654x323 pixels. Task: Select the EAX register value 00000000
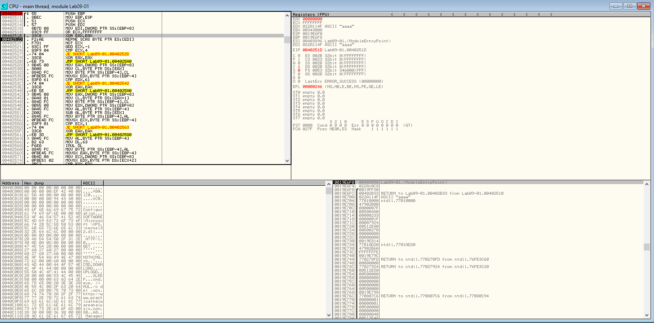(x=312, y=19)
